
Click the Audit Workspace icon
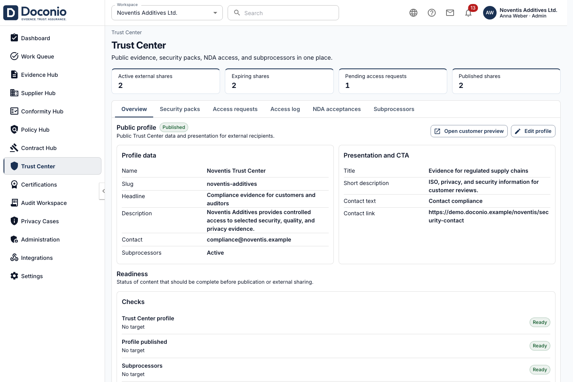(14, 203)
